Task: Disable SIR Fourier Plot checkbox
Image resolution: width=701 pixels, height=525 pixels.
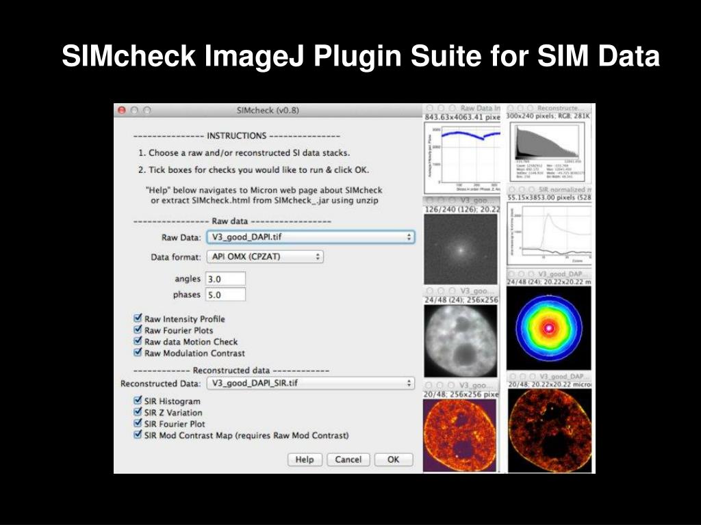Action: tap(138, 423)
